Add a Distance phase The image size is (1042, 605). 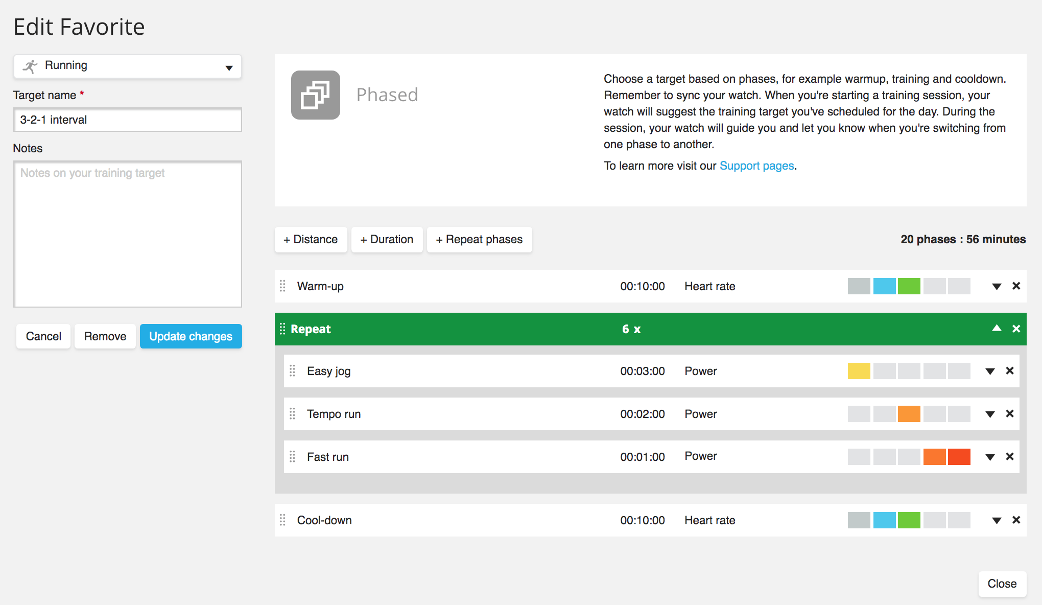coord(311,240)
